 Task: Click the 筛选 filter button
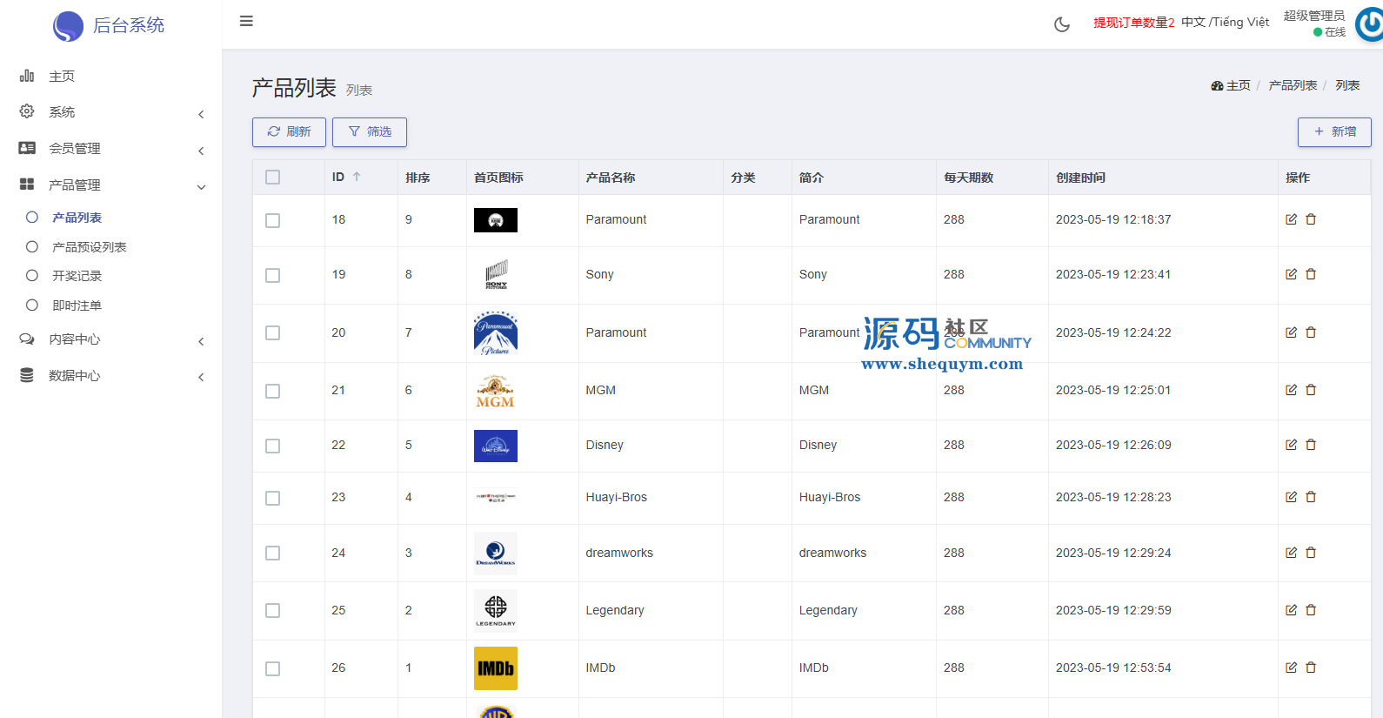[x=370, y=132]
